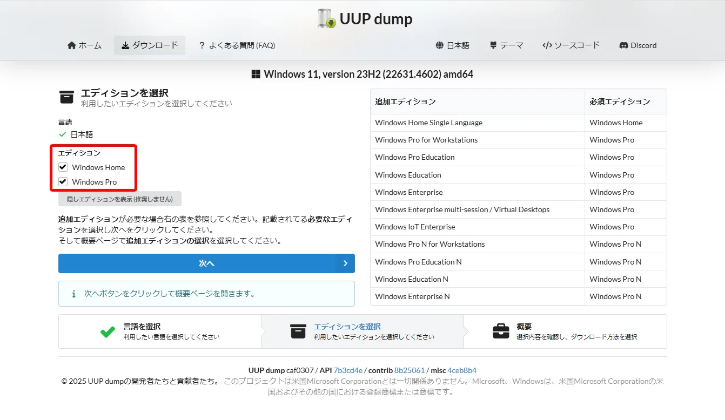Uncheck the Windows Pro checkbox

click(x=63, y=182)
